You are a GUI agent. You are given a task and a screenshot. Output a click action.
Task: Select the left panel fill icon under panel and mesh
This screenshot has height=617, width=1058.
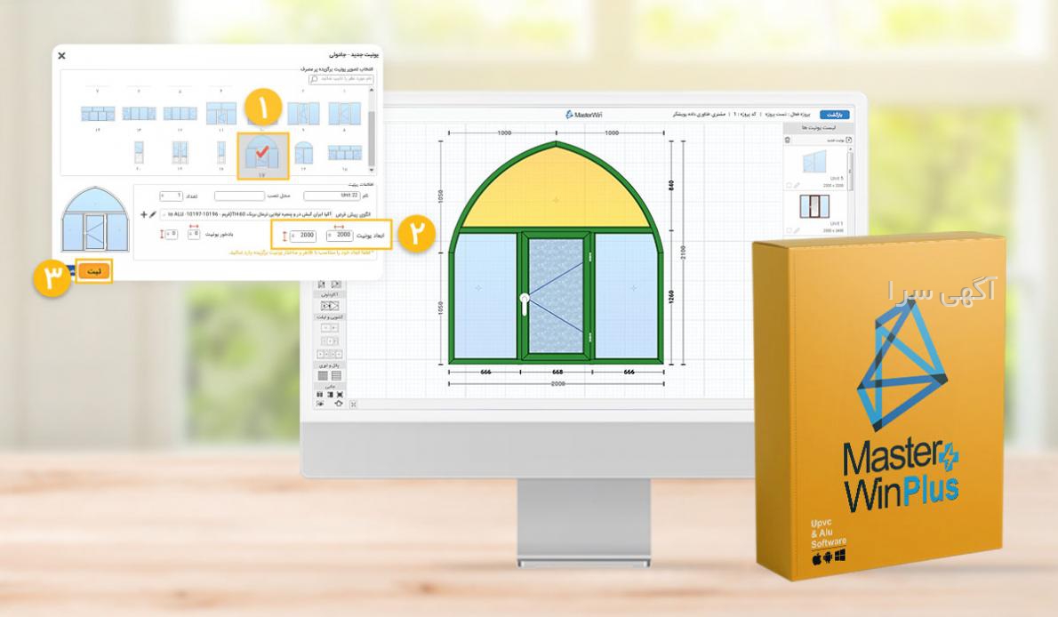(x=323, y=375)
